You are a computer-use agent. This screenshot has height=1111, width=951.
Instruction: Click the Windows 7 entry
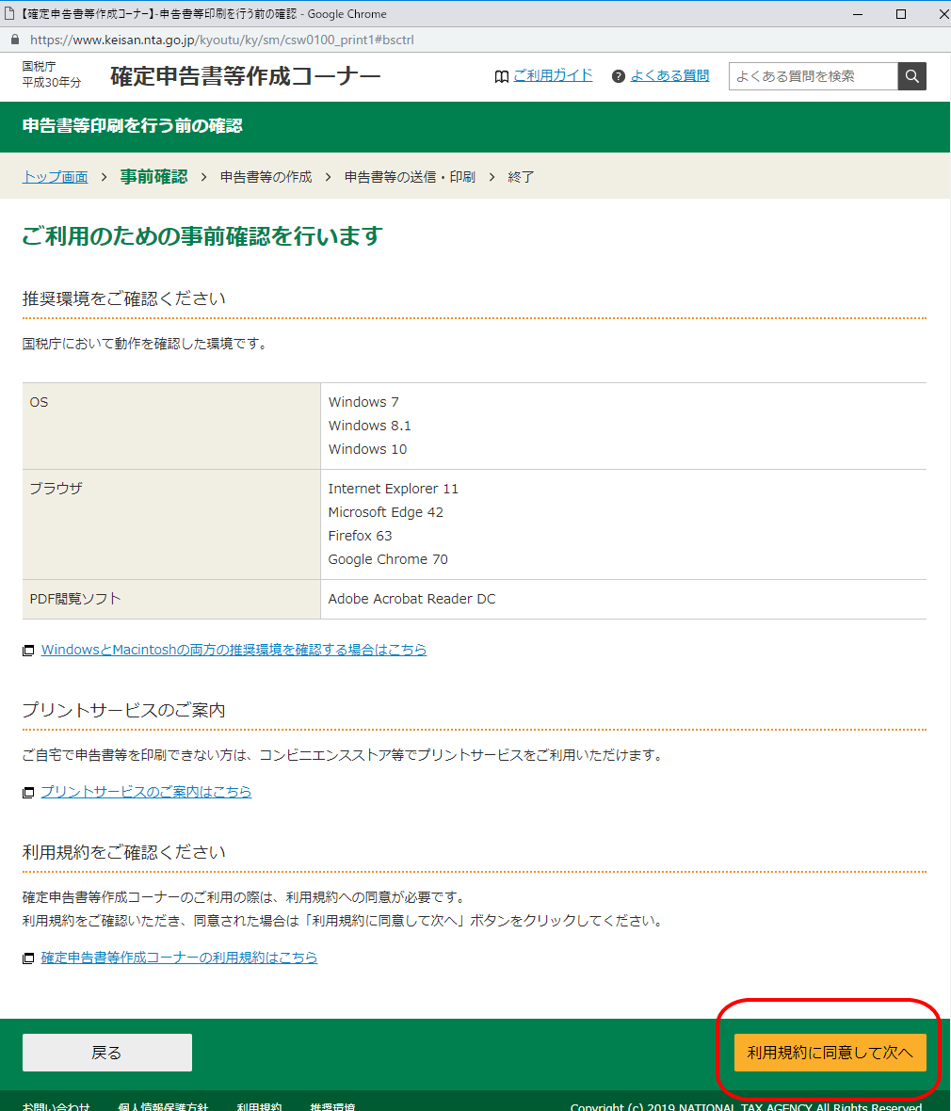tap(363, 402)
